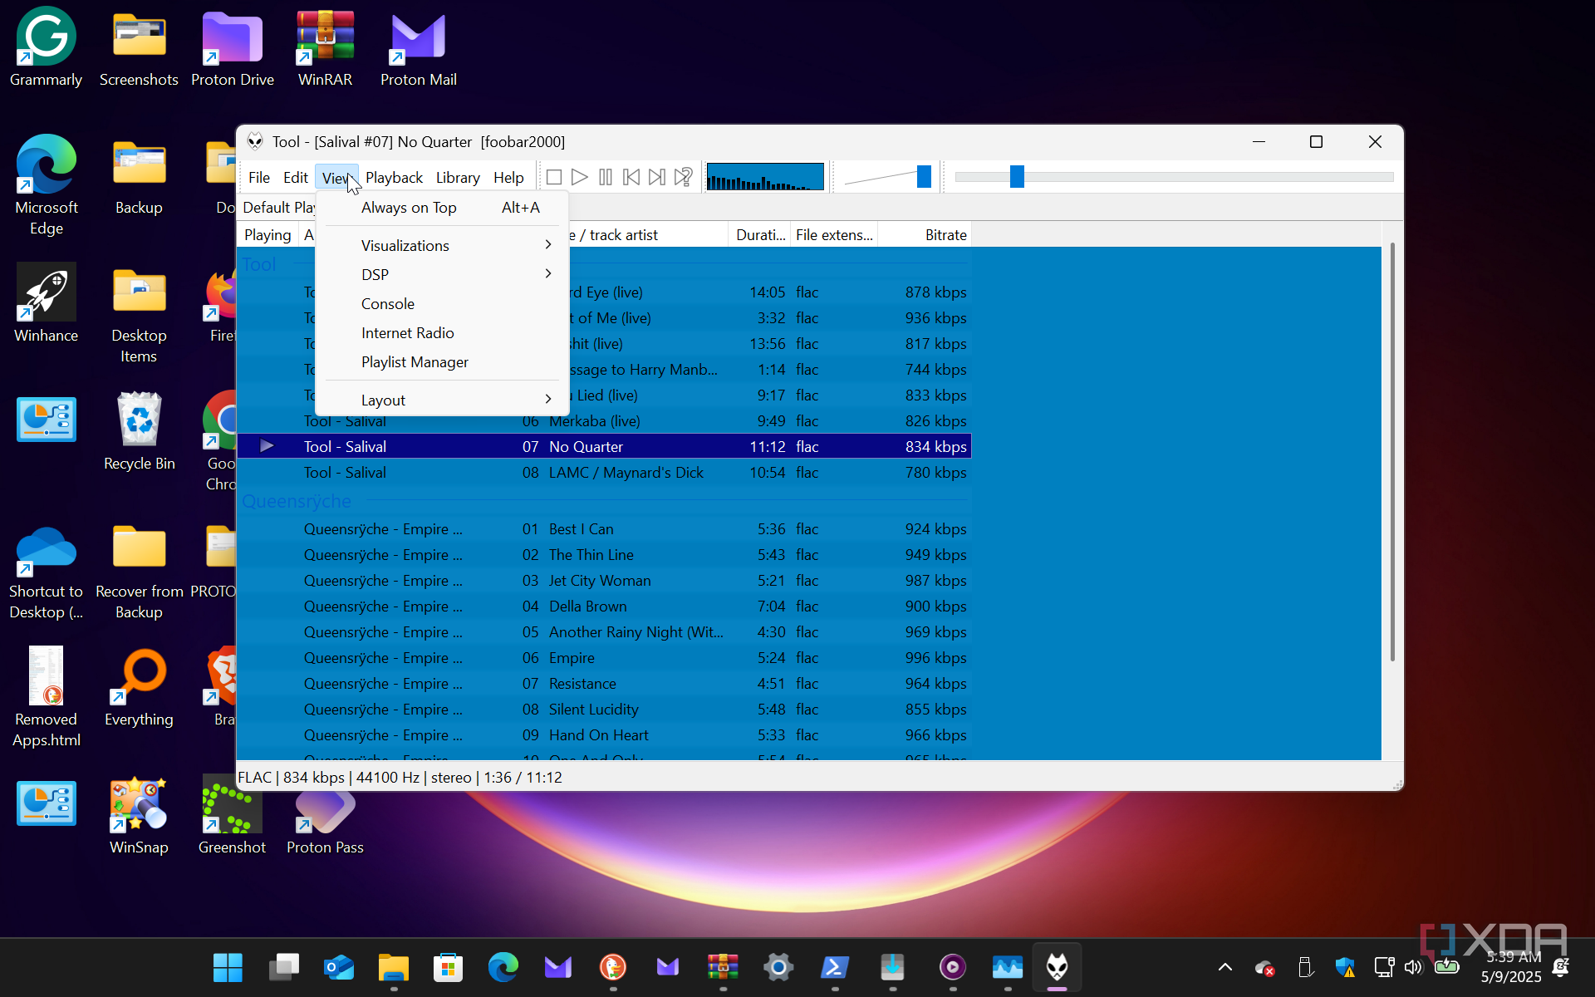The image size is (1595, 997).
Task: Open the Console from View menu
Action: (x=442, y=303)
